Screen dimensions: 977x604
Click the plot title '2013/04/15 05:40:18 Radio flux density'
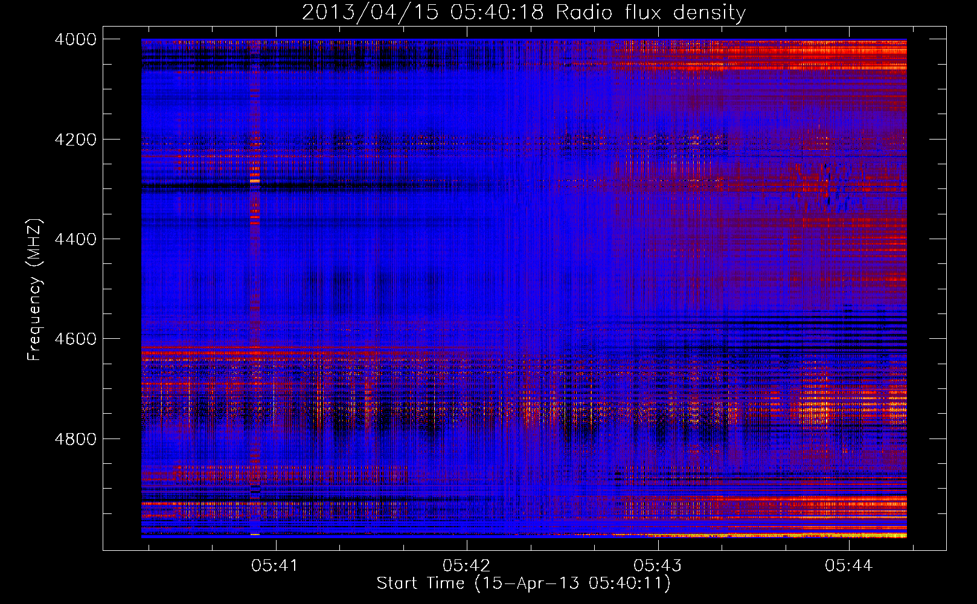524,13
